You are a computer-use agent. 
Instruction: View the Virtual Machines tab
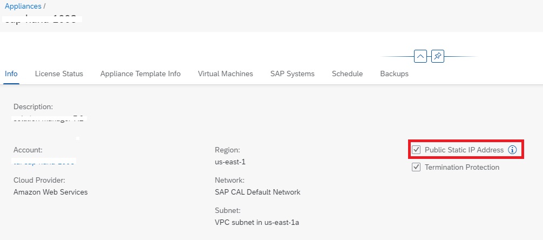click(225, 74)
